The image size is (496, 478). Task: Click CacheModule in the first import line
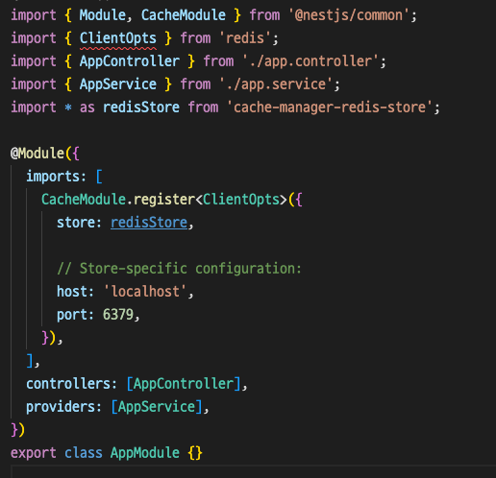pos(184,15)
